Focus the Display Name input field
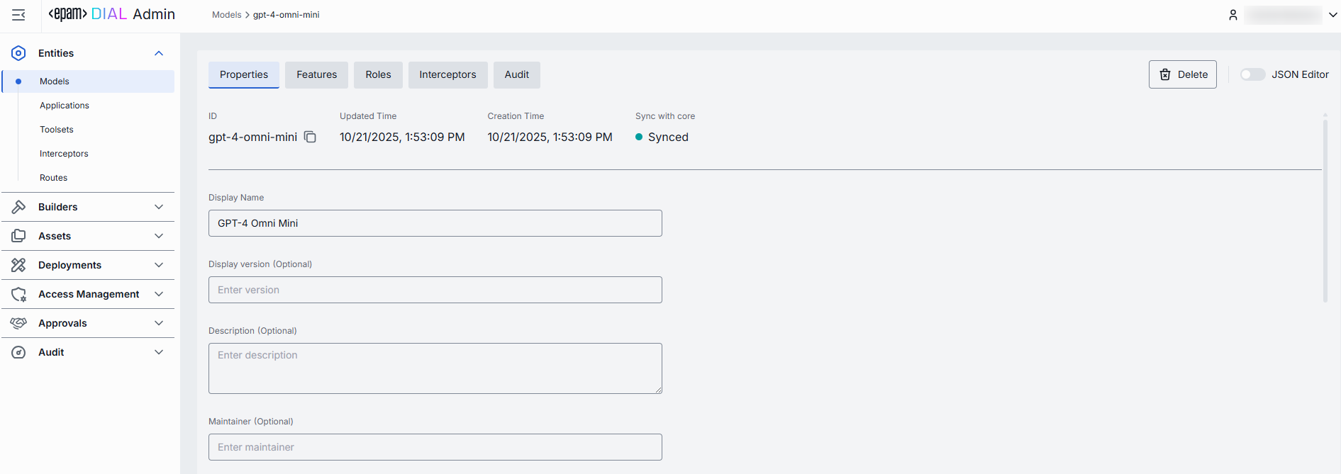The height and width of the screenshot is (474, 1341). click(435, 223)
